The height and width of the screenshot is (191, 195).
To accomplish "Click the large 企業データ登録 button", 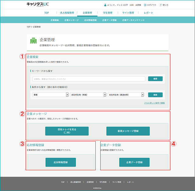I will (x=134, y=162).
